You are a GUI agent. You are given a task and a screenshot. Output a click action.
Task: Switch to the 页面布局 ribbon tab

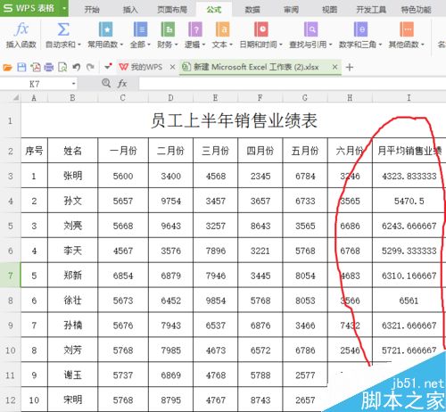point(172,10)
